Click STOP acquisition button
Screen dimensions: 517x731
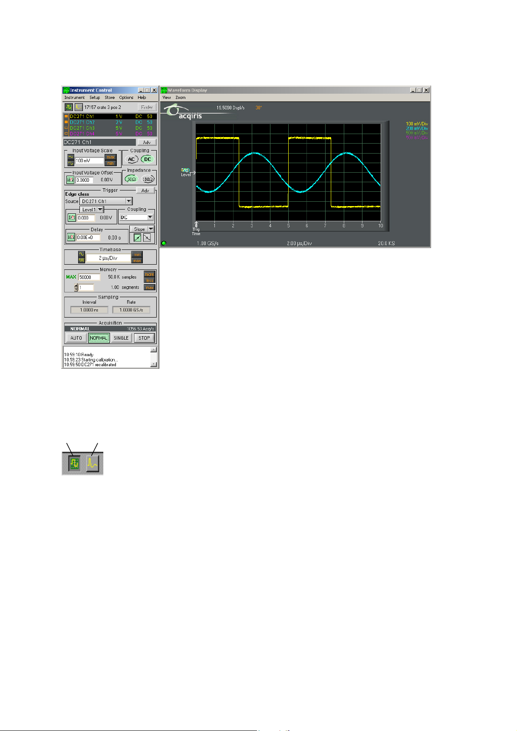pyautogui.click(x=144, y=338)
